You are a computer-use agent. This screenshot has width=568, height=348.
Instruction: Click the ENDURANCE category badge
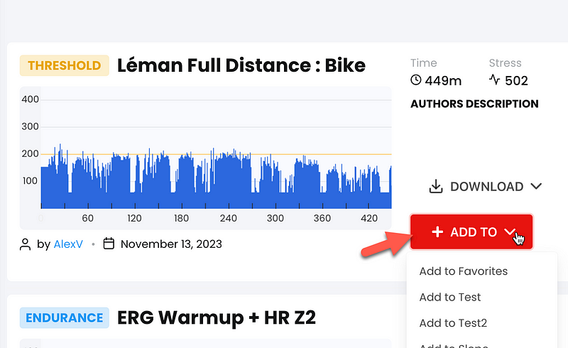pyautogui.click(x=65, y=318)
